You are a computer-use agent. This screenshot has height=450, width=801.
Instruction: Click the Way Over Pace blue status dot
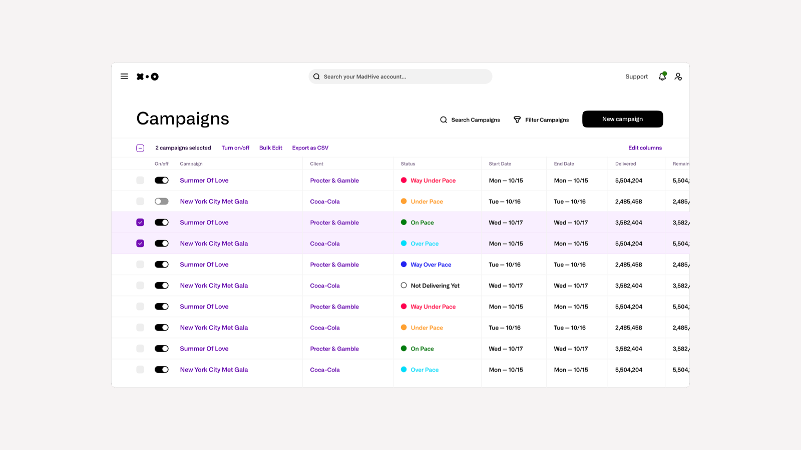click(404, 264)
